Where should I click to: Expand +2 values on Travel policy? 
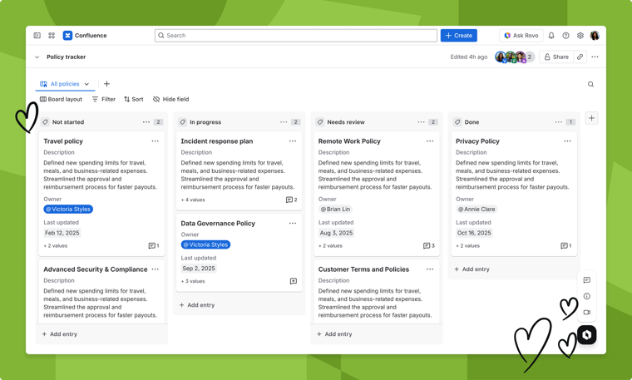point(56,246)
